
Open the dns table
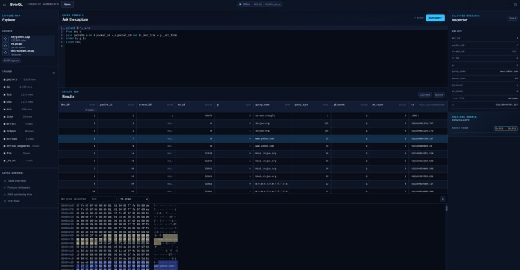(x=29, y=109)
